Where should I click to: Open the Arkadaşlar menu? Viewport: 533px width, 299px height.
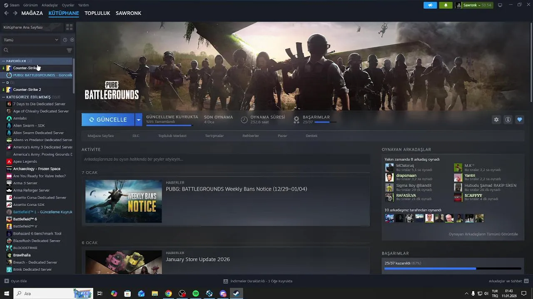[x=50, y=5]
